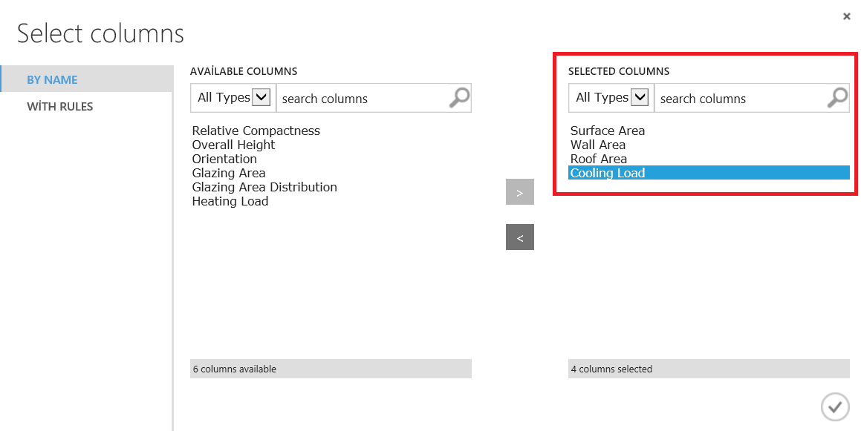The image size is (861, 431).
Task: Click the confirm checkmark icon
Action: pos(835,406)
